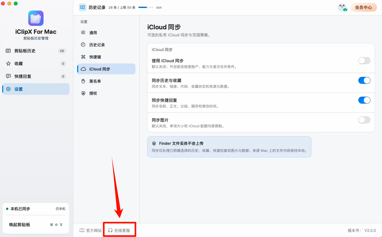
Task: Click the headset icon next to 在线客服
Action: (x=110, y=230)
